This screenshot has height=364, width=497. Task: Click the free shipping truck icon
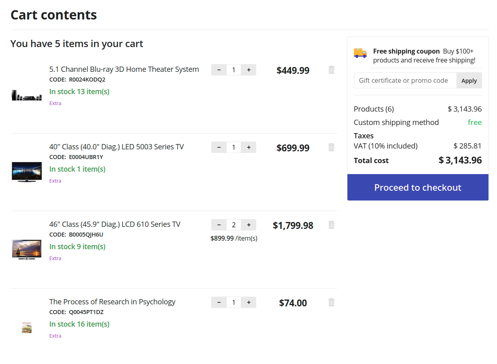[360, 53]
